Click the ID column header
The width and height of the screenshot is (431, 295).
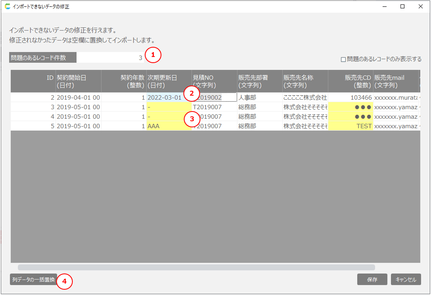click(x=33, y=81)
